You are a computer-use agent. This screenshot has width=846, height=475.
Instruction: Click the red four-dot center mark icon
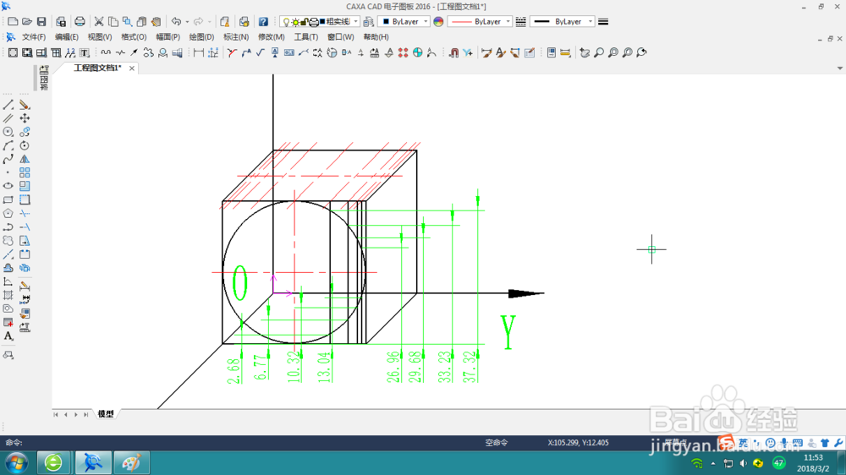click(403, 52)
